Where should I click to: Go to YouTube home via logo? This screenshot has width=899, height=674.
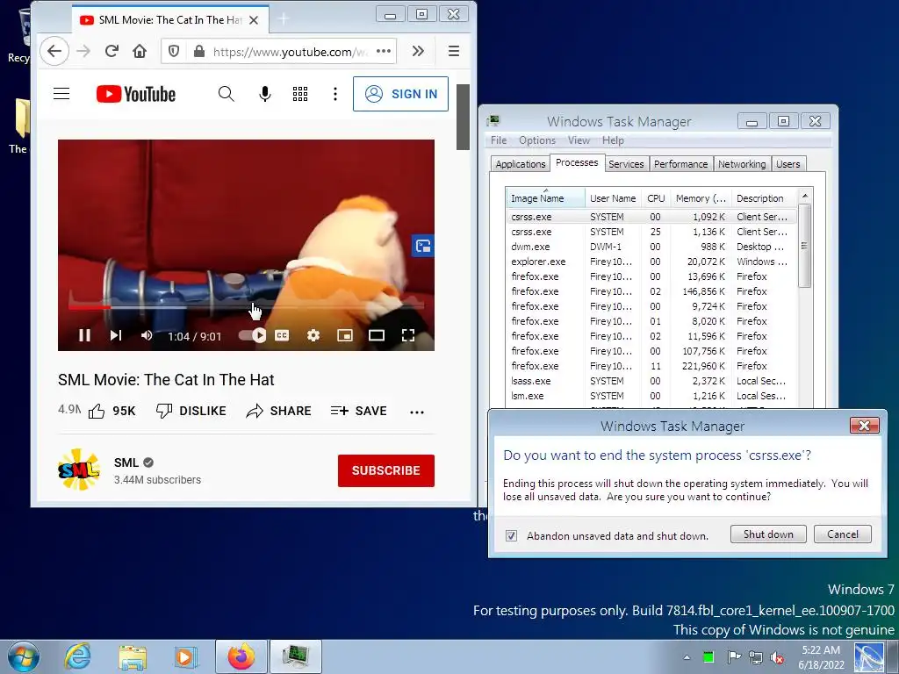click(136, 94)
